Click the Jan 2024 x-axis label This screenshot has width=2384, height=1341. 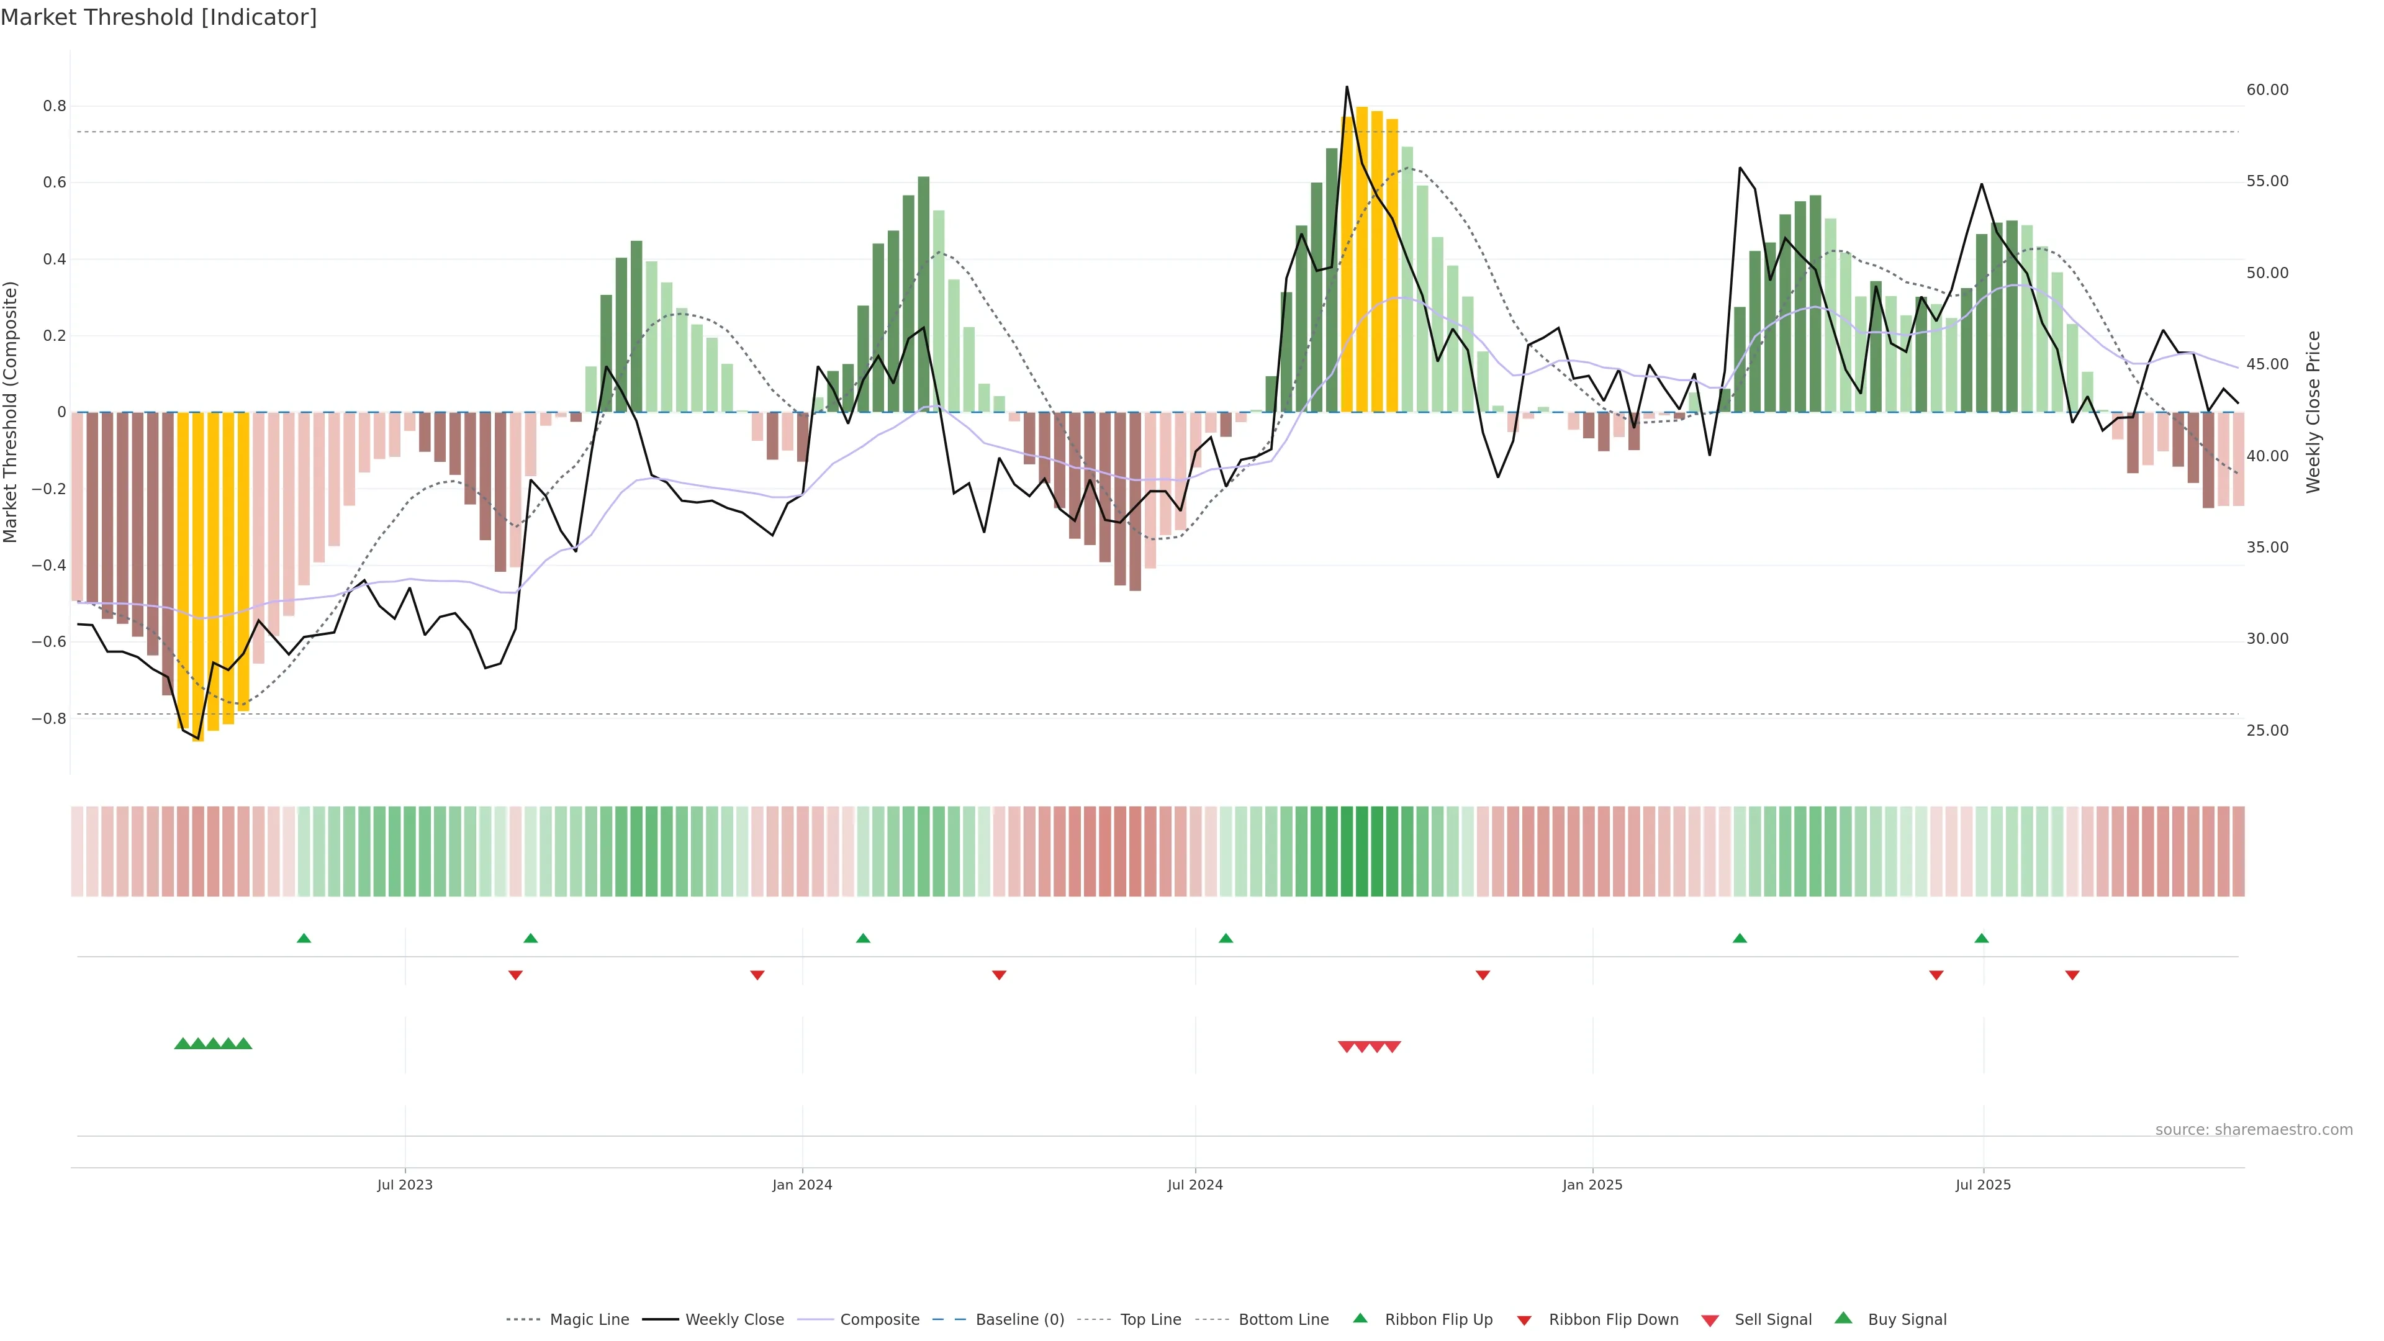(802, 1185)
